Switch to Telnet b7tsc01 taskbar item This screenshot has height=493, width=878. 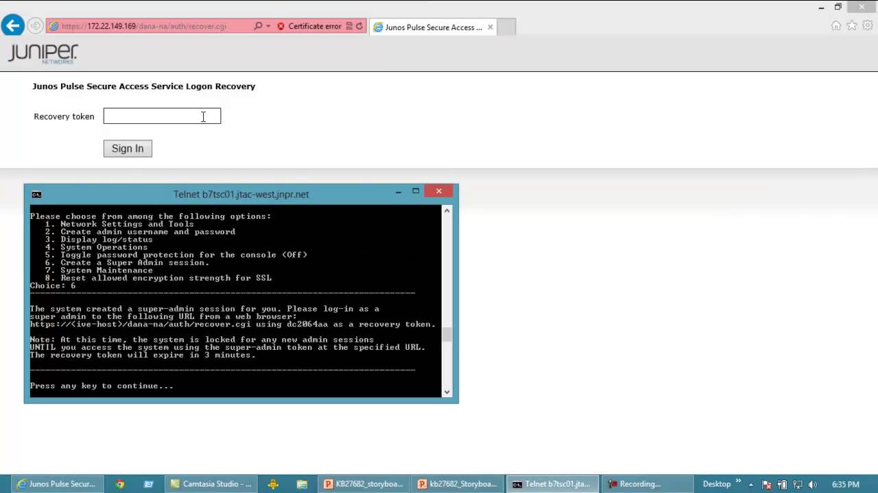tap(551, 484)
